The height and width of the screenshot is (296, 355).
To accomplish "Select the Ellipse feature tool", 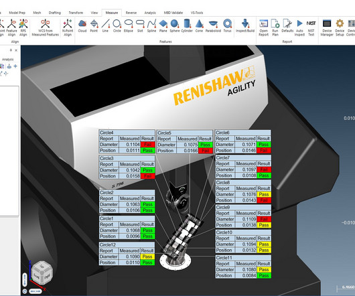I will click(x=129, y=26).
